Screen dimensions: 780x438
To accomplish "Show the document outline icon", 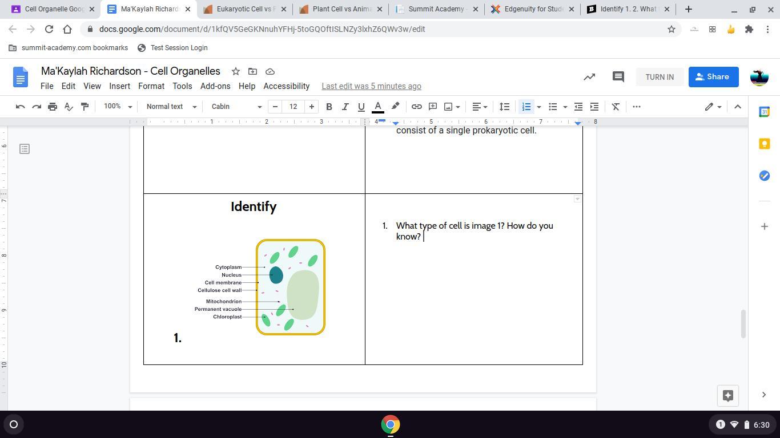I will coord(25,149).
